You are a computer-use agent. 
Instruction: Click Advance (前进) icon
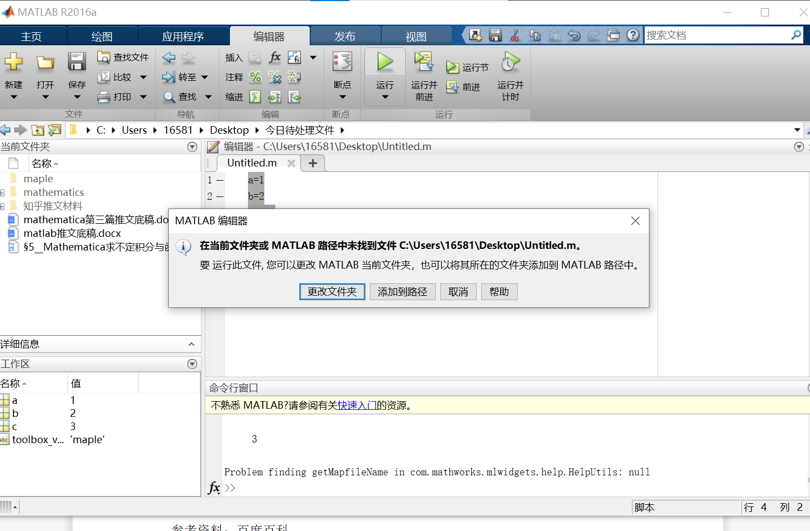pyautogui.click(x=453, y=87)
